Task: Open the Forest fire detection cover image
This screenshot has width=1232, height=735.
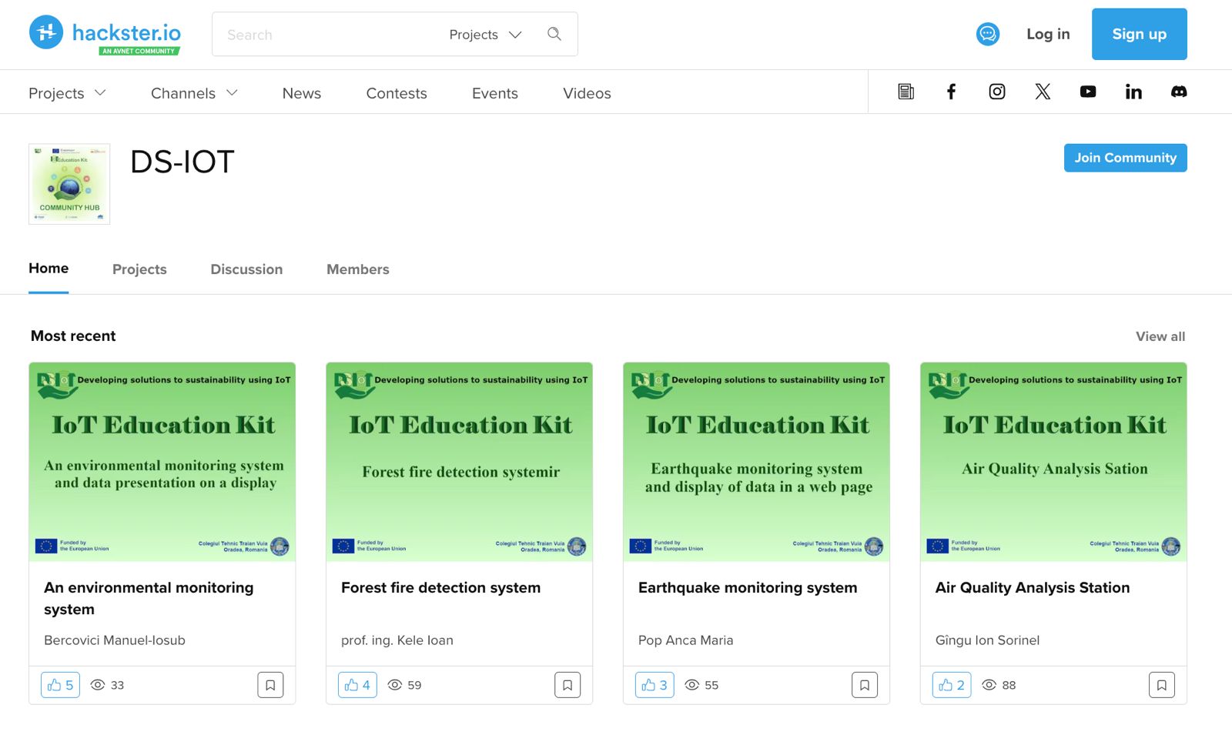Action: click(460, 462)
